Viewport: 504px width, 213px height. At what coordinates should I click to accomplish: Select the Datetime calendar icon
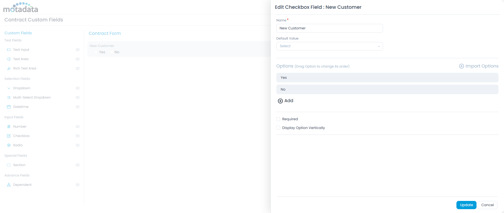[9, 107]
